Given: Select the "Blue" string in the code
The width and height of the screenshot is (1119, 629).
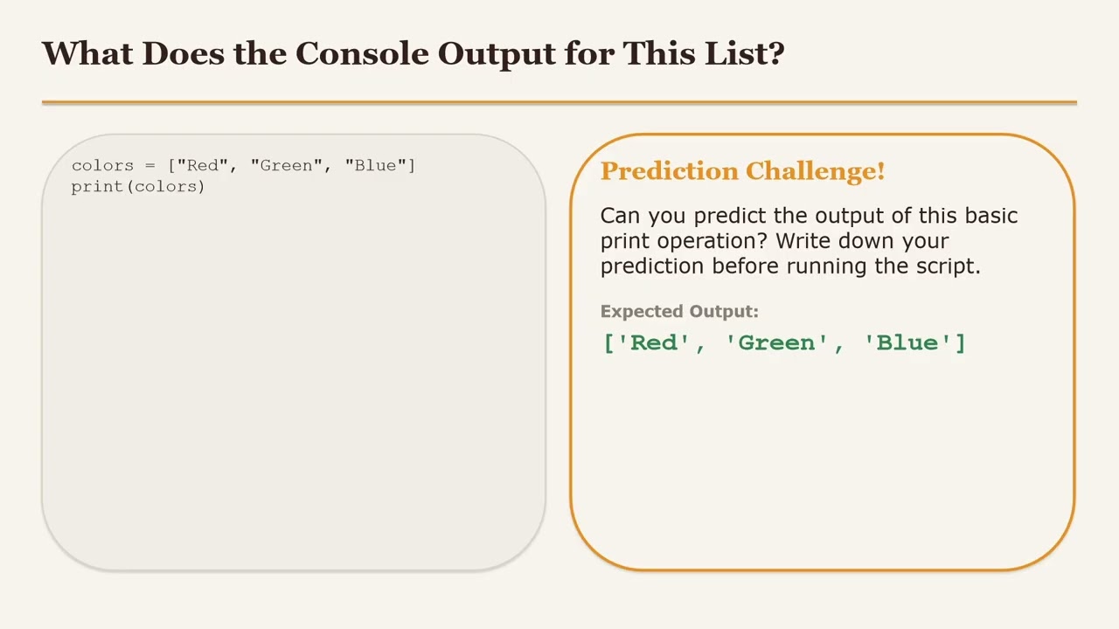Looking at the screenshot, I should [376, 165].
